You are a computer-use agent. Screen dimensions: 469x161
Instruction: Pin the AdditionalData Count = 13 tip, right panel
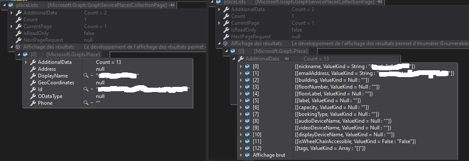287,58
